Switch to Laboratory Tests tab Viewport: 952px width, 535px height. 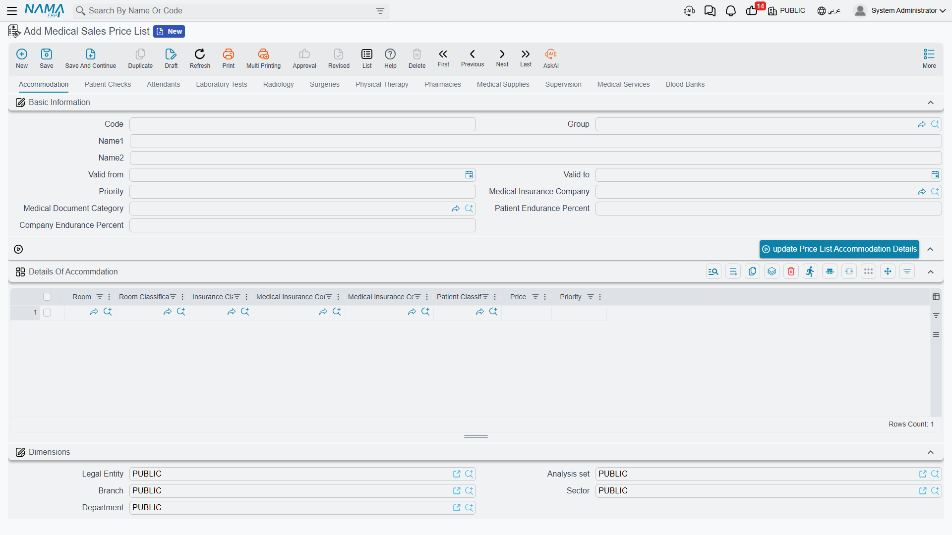tap(221, 84)
